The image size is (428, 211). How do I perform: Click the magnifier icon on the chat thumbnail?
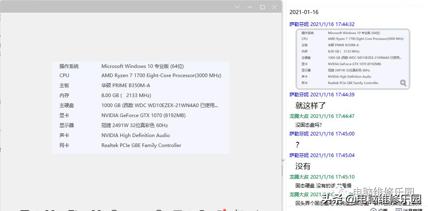(x=403, y=83)
